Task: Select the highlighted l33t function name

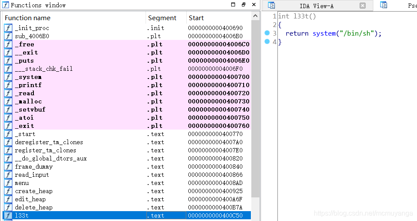Action: point(21,216)
